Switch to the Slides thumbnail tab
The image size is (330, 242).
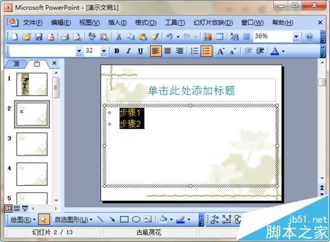pos(37,64)
